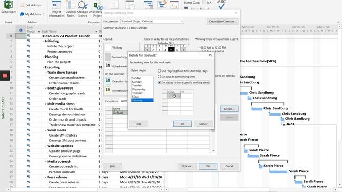Screen dimensions: 342x192
Task: Click [Default] row in work weeks grid
Action: (120, 113)
